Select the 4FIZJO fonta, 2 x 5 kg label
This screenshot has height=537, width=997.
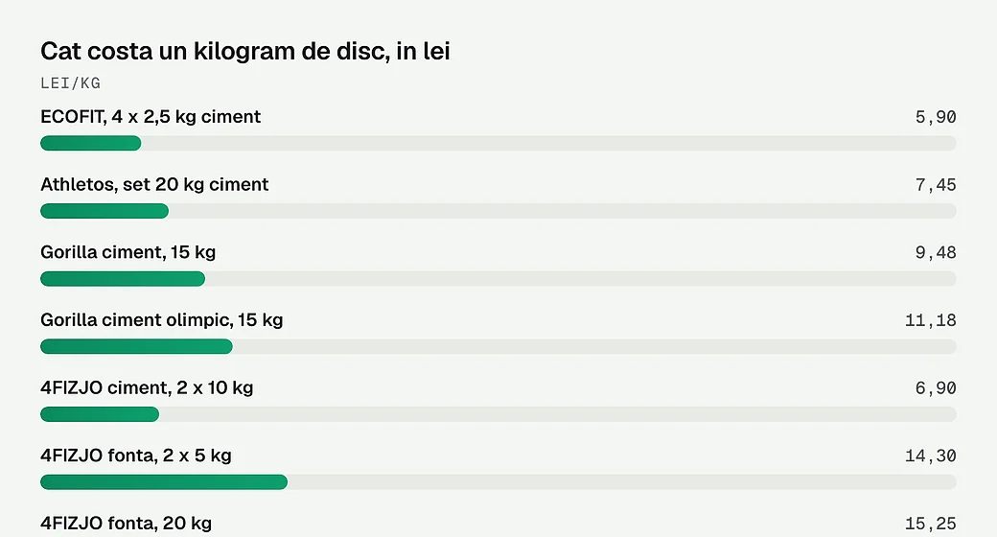pyautogui.click(x=136, y=455)
